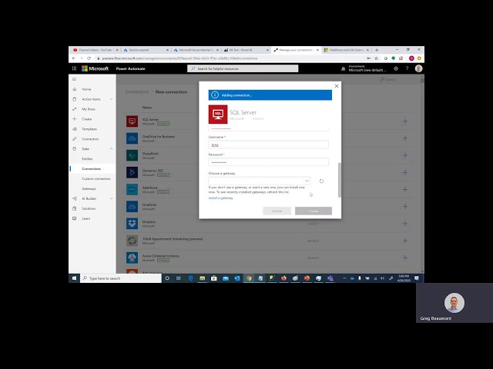
Task: Open Learn in the sidebar
Action: tap(86, 218)
